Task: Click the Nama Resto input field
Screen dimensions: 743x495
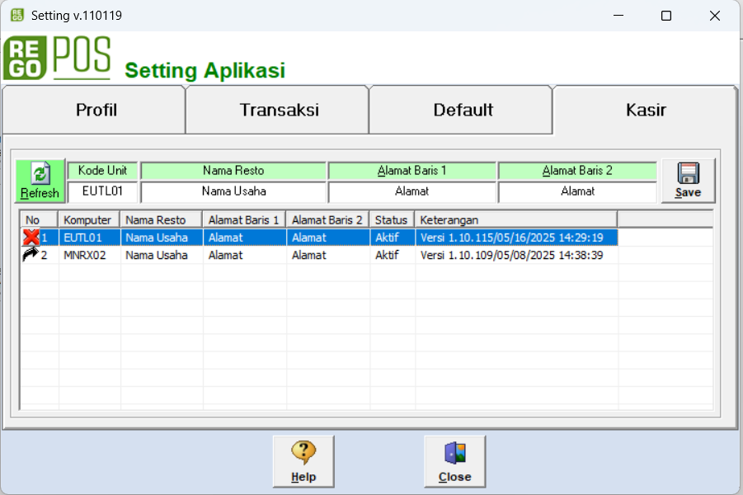Action: tap(233, 191)
